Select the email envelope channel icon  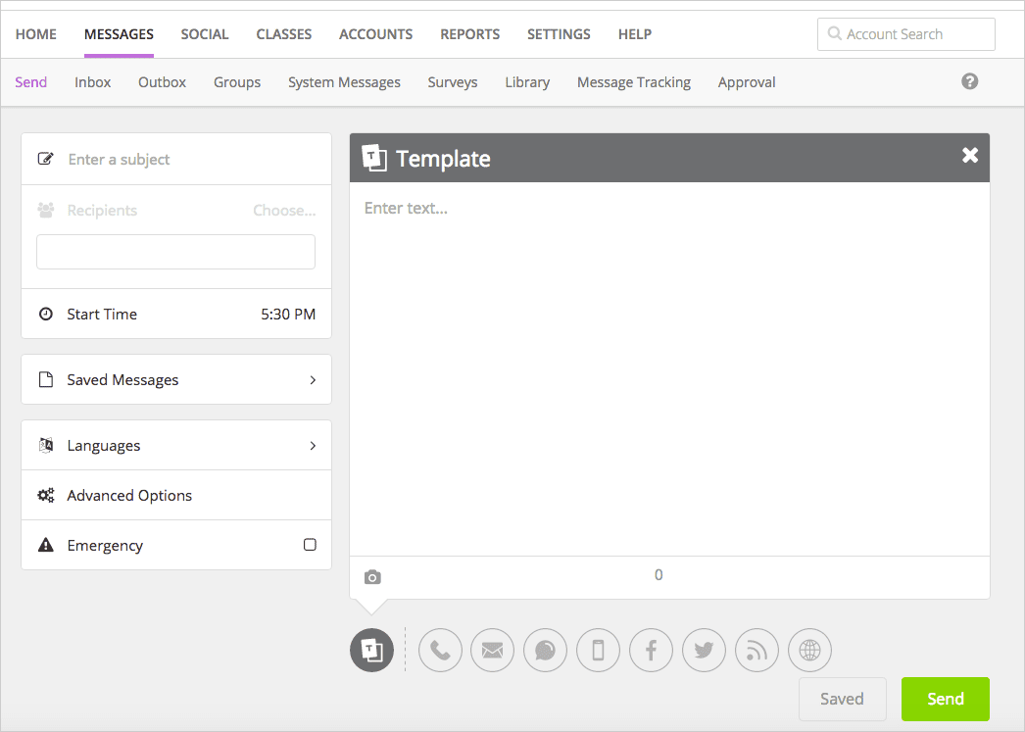coord(493,651)
